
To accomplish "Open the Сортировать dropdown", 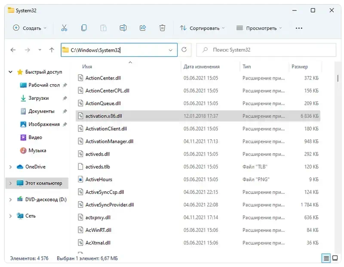I will coord(202,28).
